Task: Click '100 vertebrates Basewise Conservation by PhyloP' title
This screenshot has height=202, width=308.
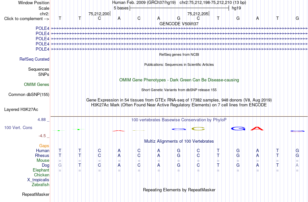Action: [179, 120]
